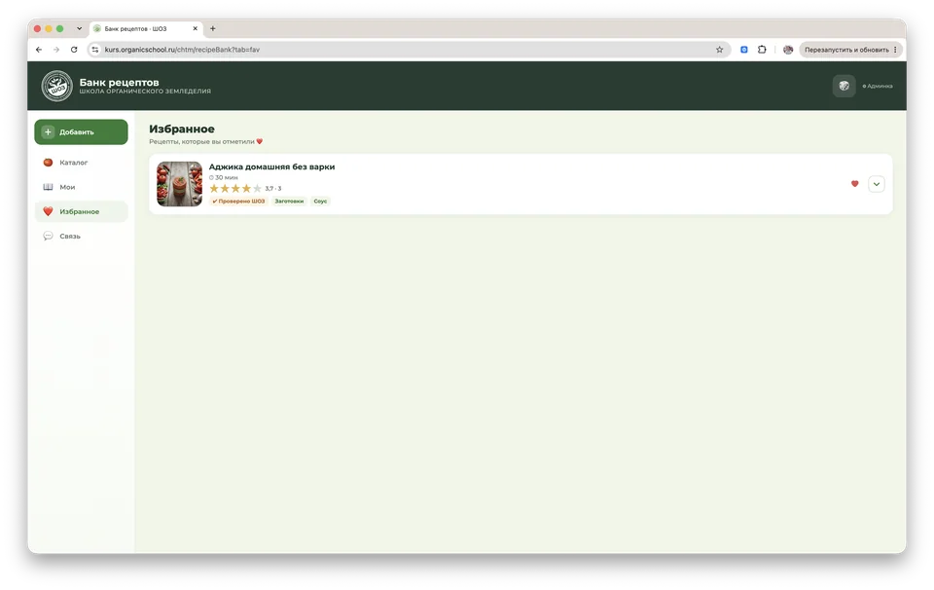
Task: Expand the Аджика recipe card chevron
Action: (877, 184)
